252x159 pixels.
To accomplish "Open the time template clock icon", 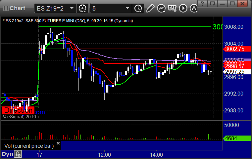I will 138,8.
